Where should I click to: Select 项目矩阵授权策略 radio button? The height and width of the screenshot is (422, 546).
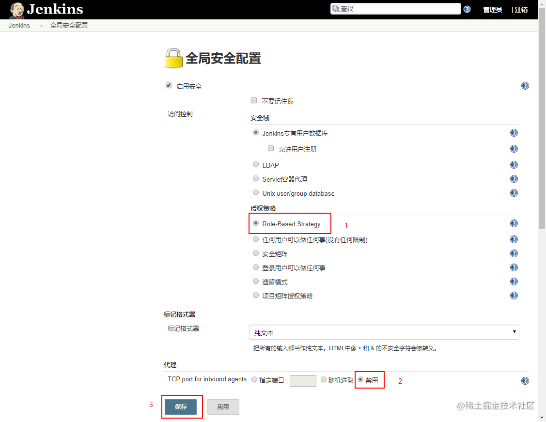pos(256,295)
